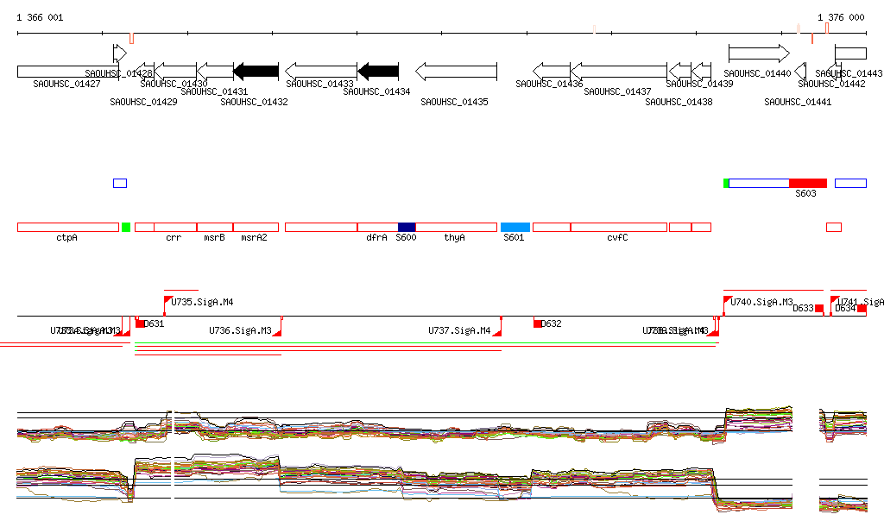This screenshot has height=527, width=884.
Task: Click the msrA2 annotation box
Action: pos(256,228)
